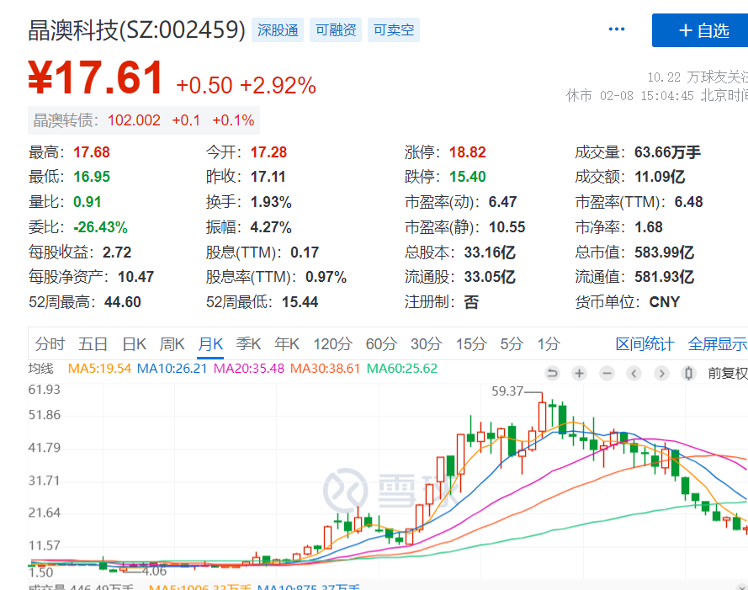Open the 前复权 adjustment dropdown
Image resolution: width=748 pixels, height=590 pixels.
pos(728,373)
